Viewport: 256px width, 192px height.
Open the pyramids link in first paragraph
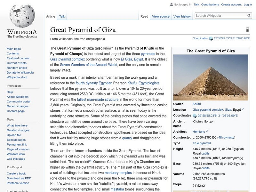point(148,54)
